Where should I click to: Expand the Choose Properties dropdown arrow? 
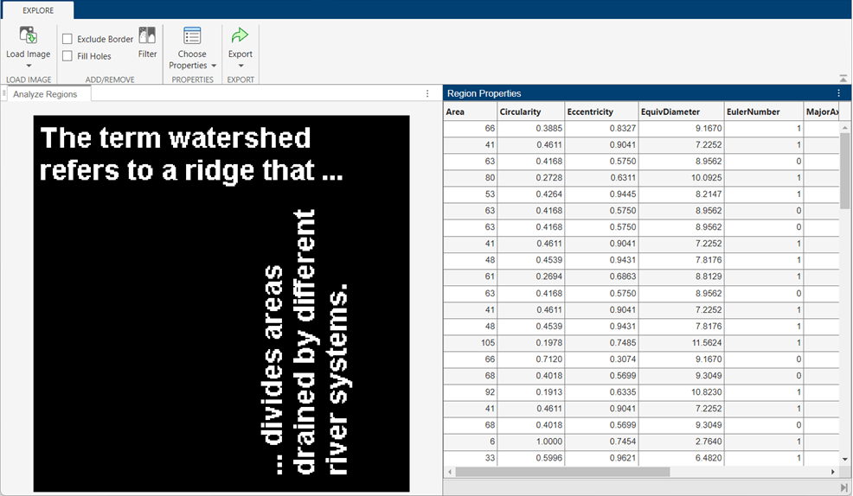click(214, 66)
